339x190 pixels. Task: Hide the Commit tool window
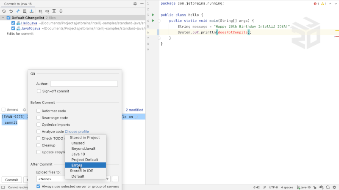[142, 4]
